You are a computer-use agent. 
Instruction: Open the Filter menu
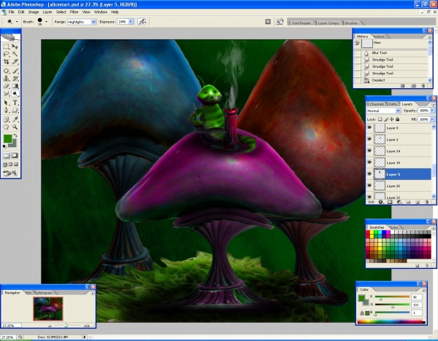[74, 12]
